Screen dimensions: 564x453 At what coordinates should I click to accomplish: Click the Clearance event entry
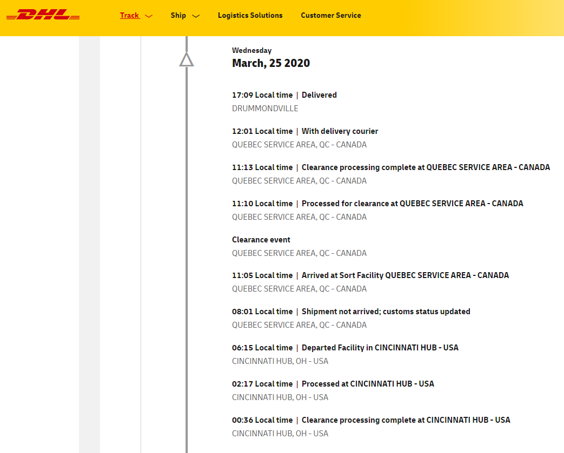(261, 240)
